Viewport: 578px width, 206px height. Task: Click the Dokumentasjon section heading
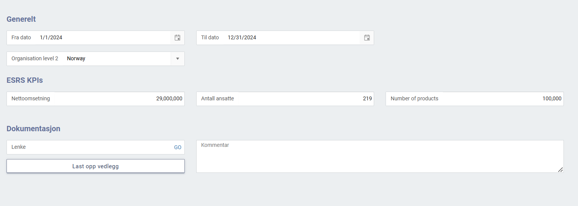[x=34, y=129]
